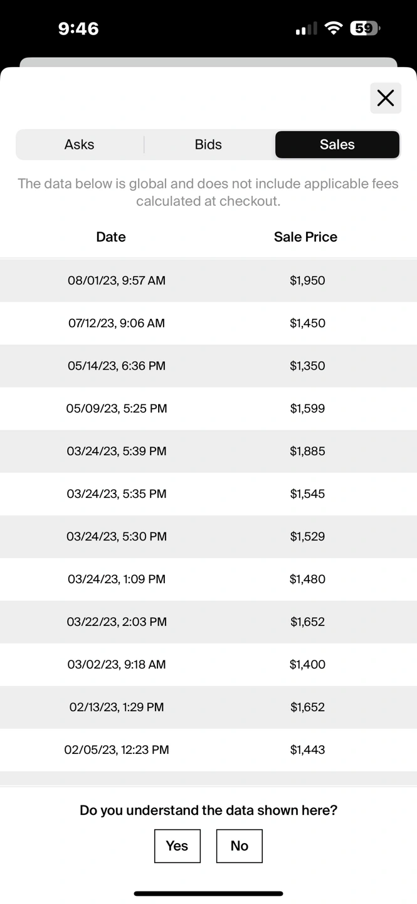The height and width of the screenshot is (904, 417).
Task: Select the 07/12/23 sale row
Action: (208, 323)
